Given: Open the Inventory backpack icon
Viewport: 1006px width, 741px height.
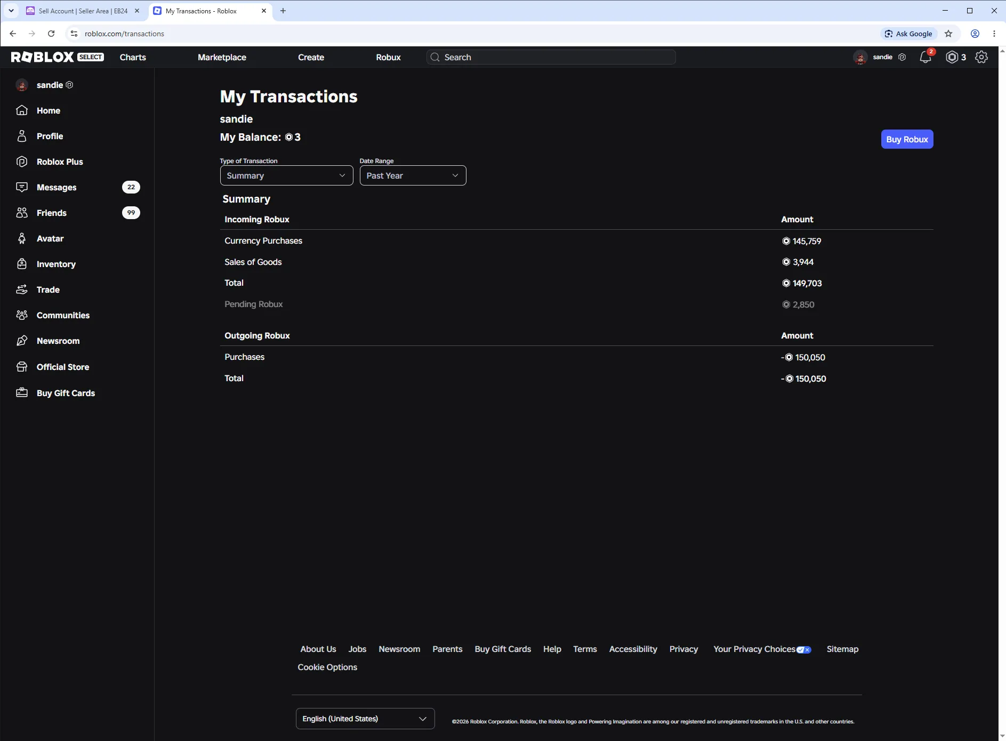Looking at the screenshot, I should point(22,264).
